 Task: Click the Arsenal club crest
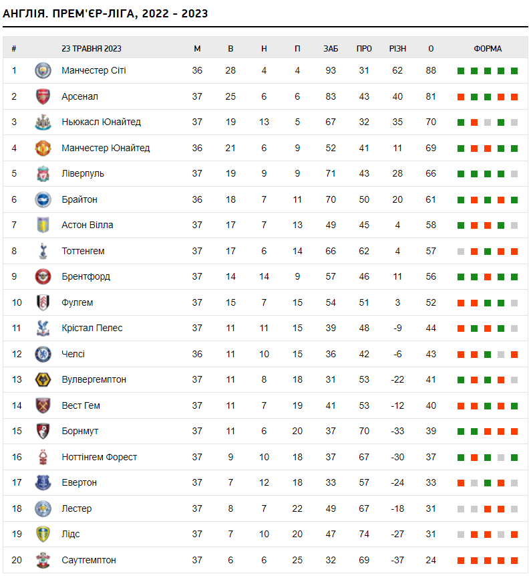[x=43, y=96]
